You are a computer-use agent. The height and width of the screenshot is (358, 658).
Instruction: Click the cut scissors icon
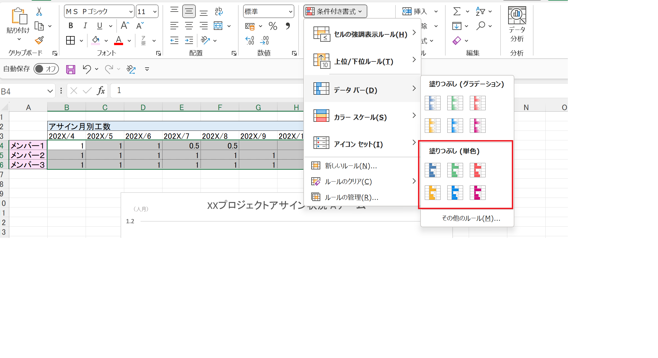[x=39, y=12]
